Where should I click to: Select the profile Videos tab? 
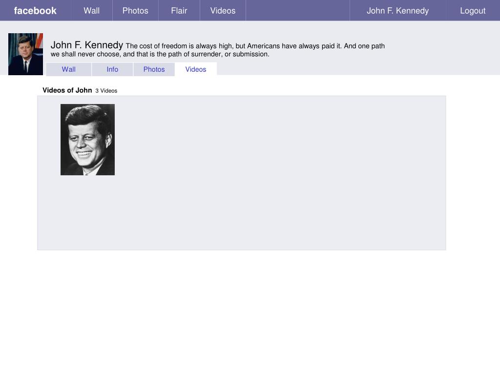tap(196, 69)
